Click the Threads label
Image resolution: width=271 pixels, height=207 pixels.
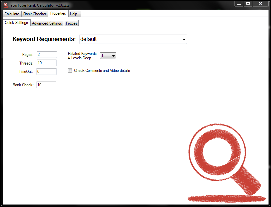pyautogui.click(x=26, y=63)
